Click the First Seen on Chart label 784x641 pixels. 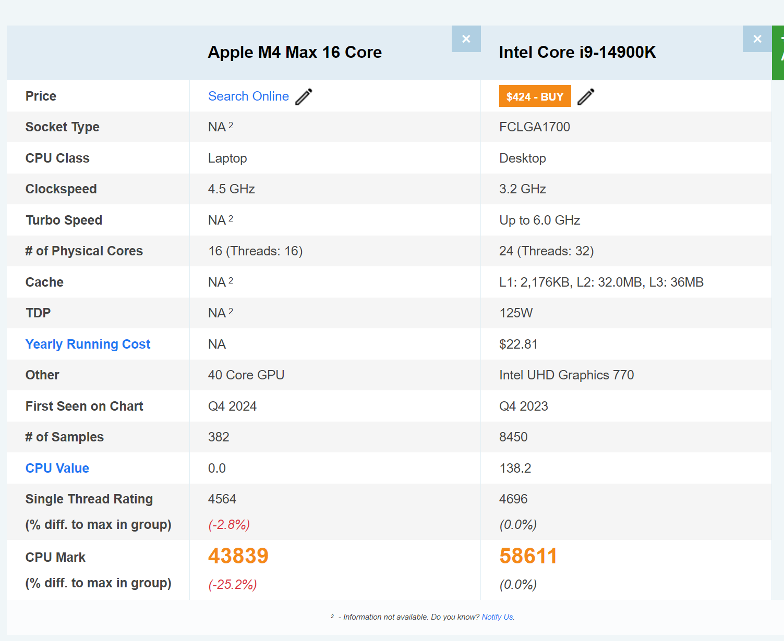pos(84,406)
